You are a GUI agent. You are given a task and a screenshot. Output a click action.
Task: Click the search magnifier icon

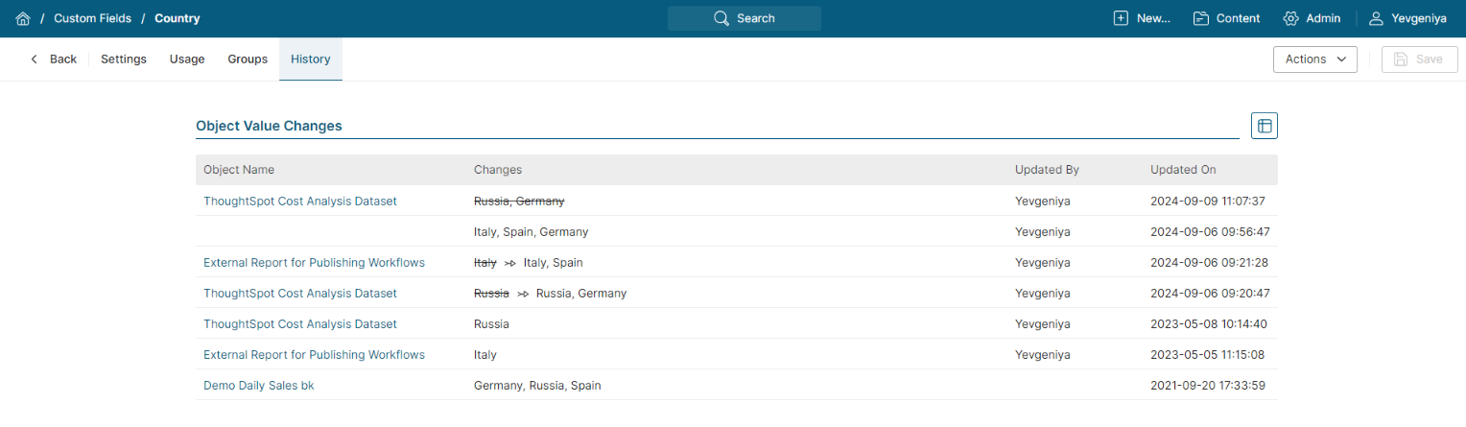pyautogui.click(x=721, y=18)
